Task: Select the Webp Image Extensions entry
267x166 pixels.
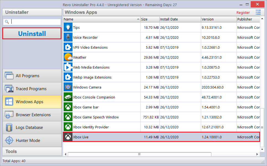Action: [x=92, y=77]
